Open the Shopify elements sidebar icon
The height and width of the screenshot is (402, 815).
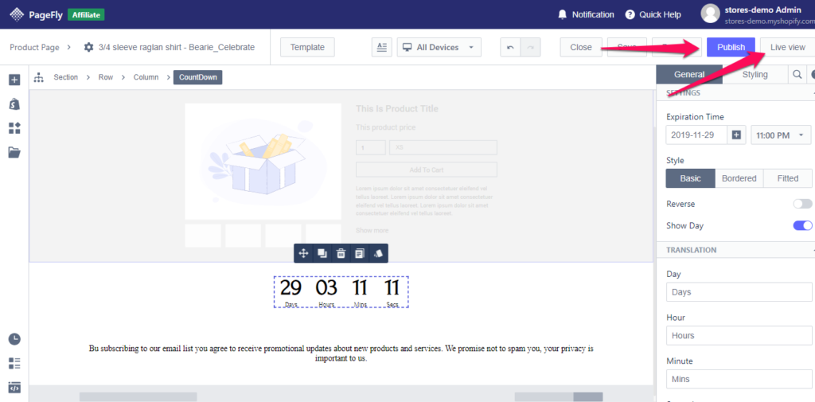(14, 104)
